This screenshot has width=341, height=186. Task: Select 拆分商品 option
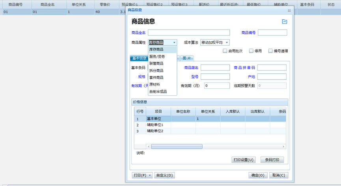162,71
